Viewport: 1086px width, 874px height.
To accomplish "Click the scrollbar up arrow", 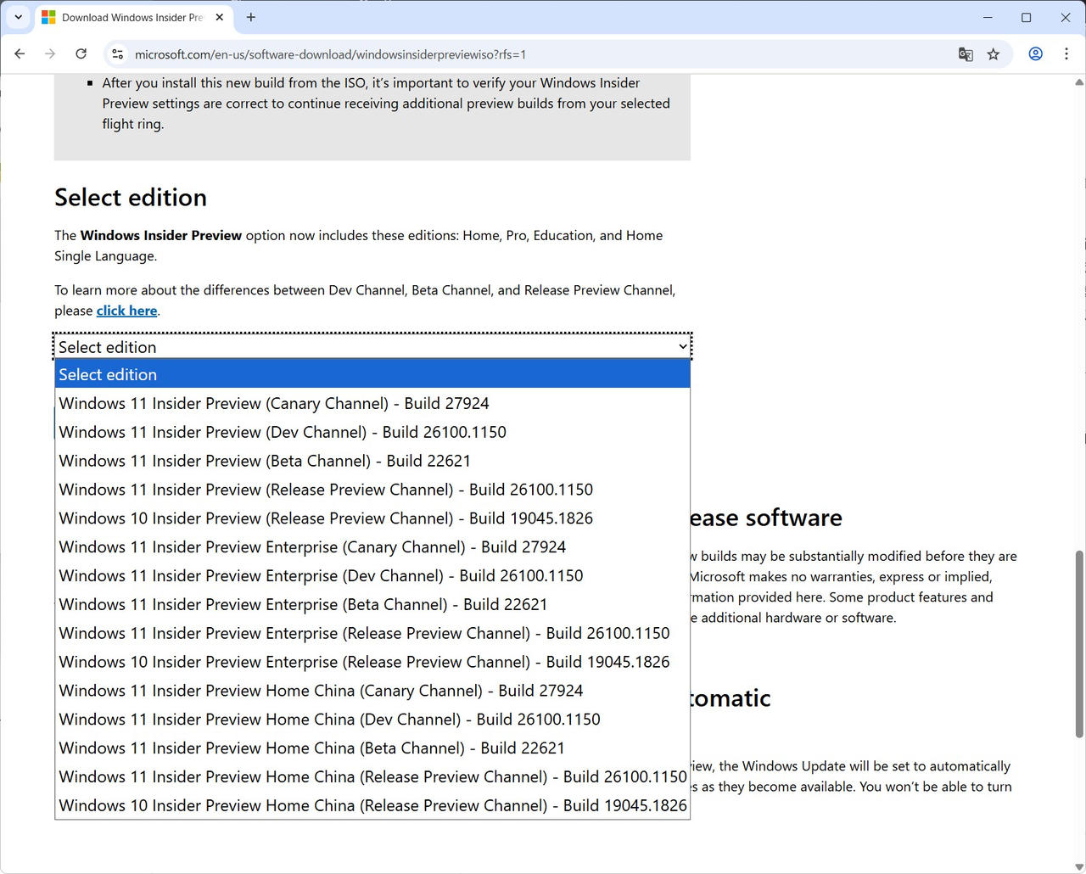I will pos(1079,82).
